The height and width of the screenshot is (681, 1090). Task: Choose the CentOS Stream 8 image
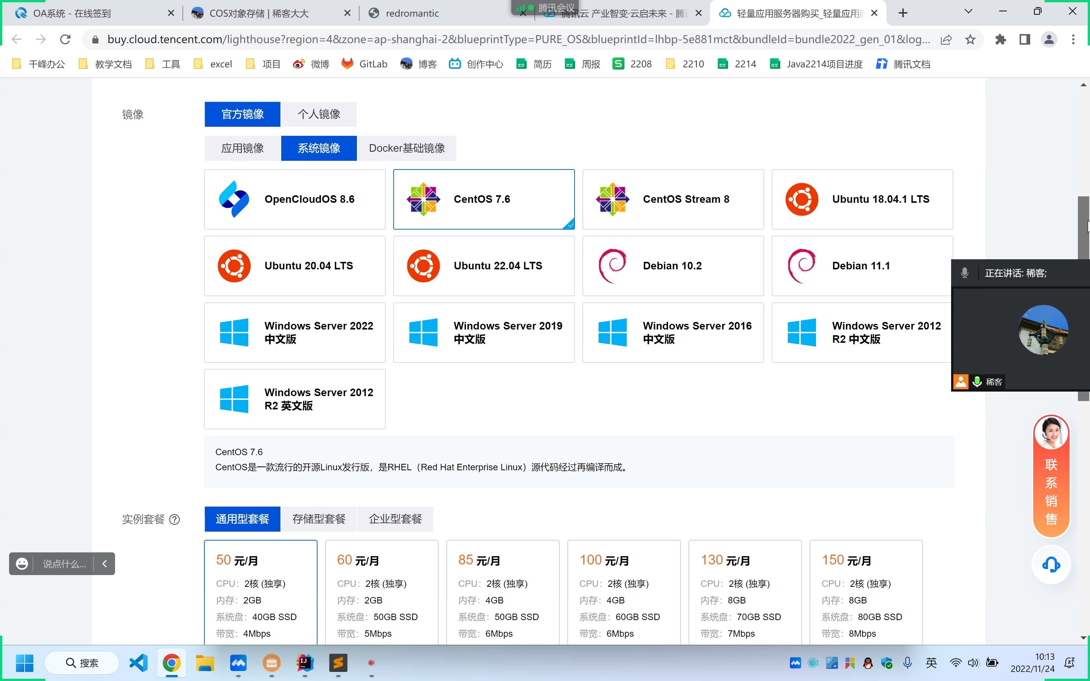pos(673,199)
